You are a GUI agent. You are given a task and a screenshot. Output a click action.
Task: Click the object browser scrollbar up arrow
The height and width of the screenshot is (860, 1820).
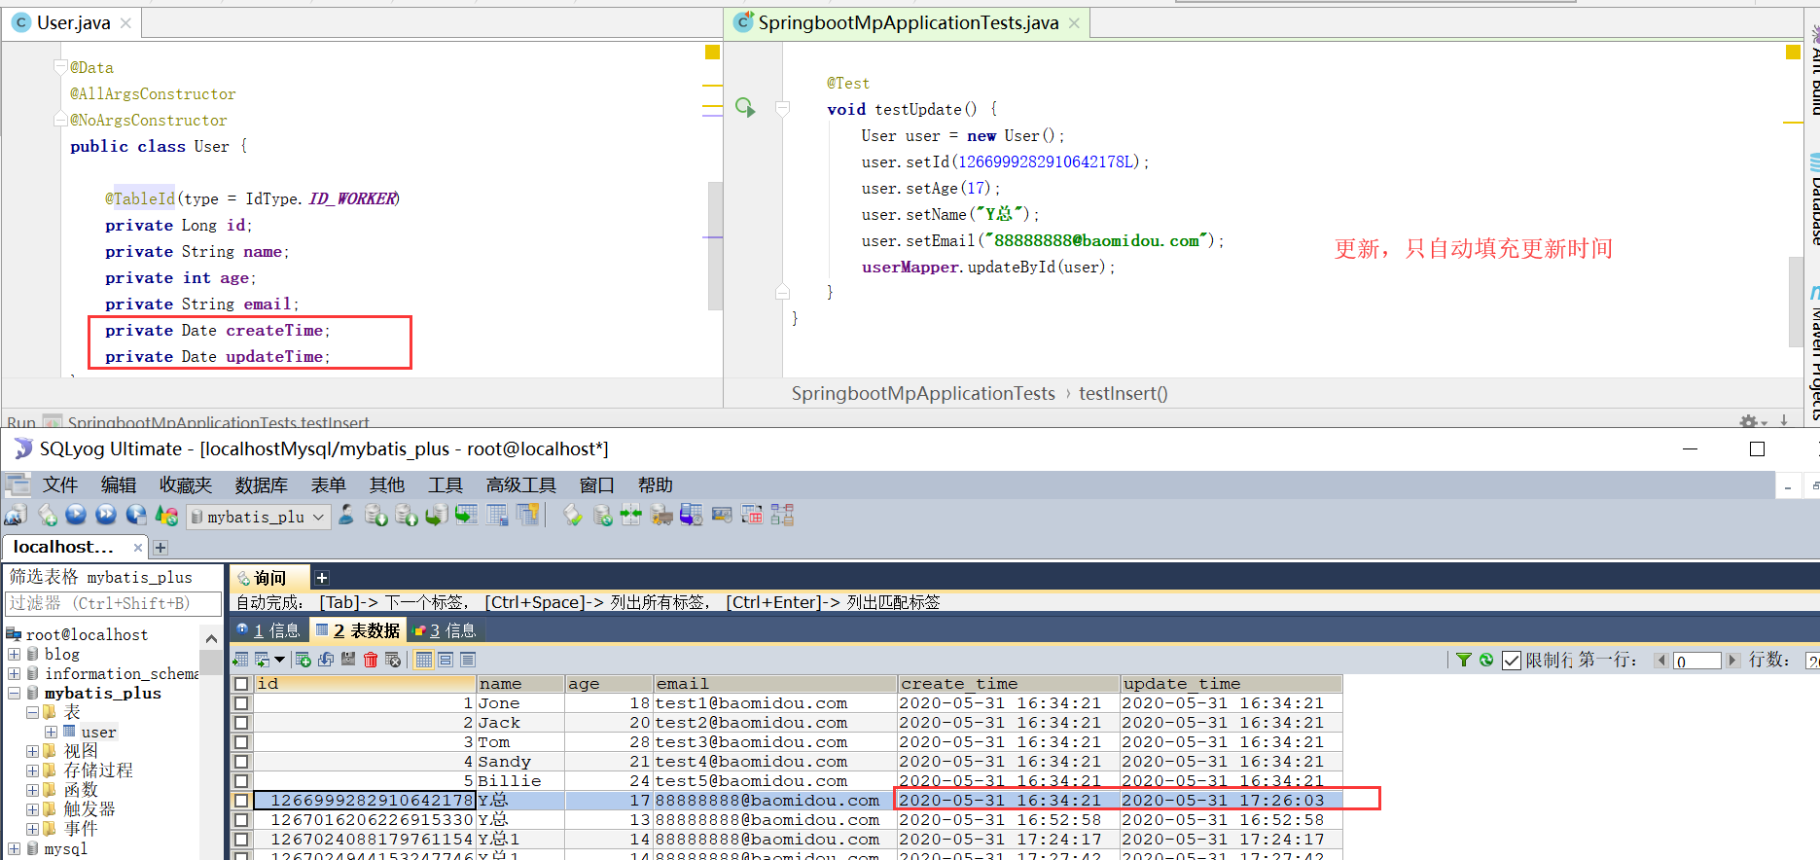211,638
